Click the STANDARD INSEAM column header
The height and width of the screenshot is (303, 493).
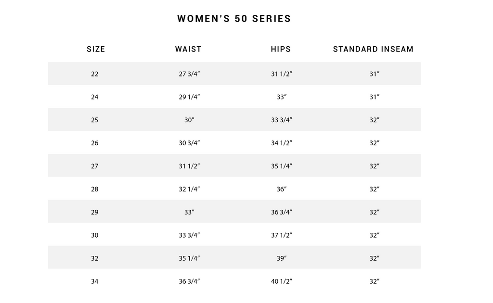[373, 49]
